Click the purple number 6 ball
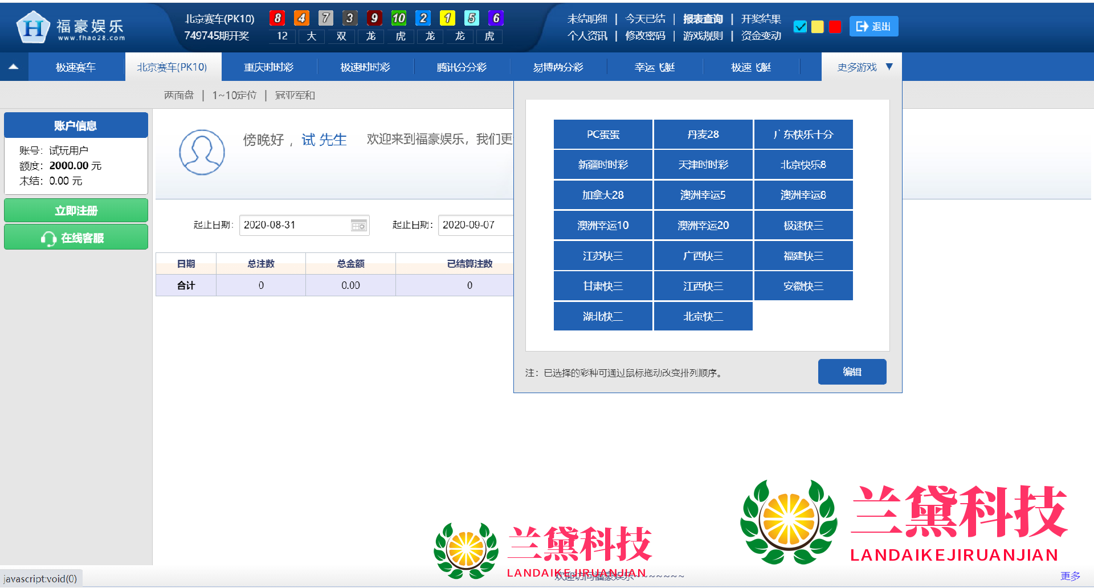1094x588 pixels. [496, 18]
